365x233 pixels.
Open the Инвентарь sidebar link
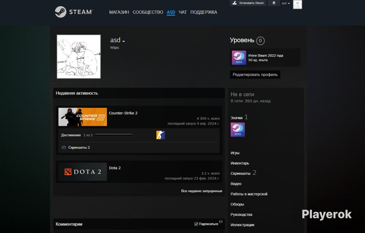point(240,163)
